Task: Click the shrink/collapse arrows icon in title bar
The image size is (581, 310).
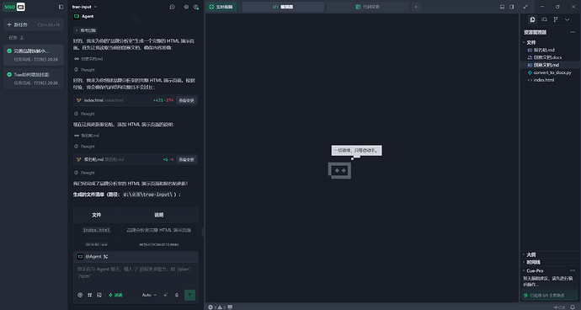Action: (x=525, y=7)
